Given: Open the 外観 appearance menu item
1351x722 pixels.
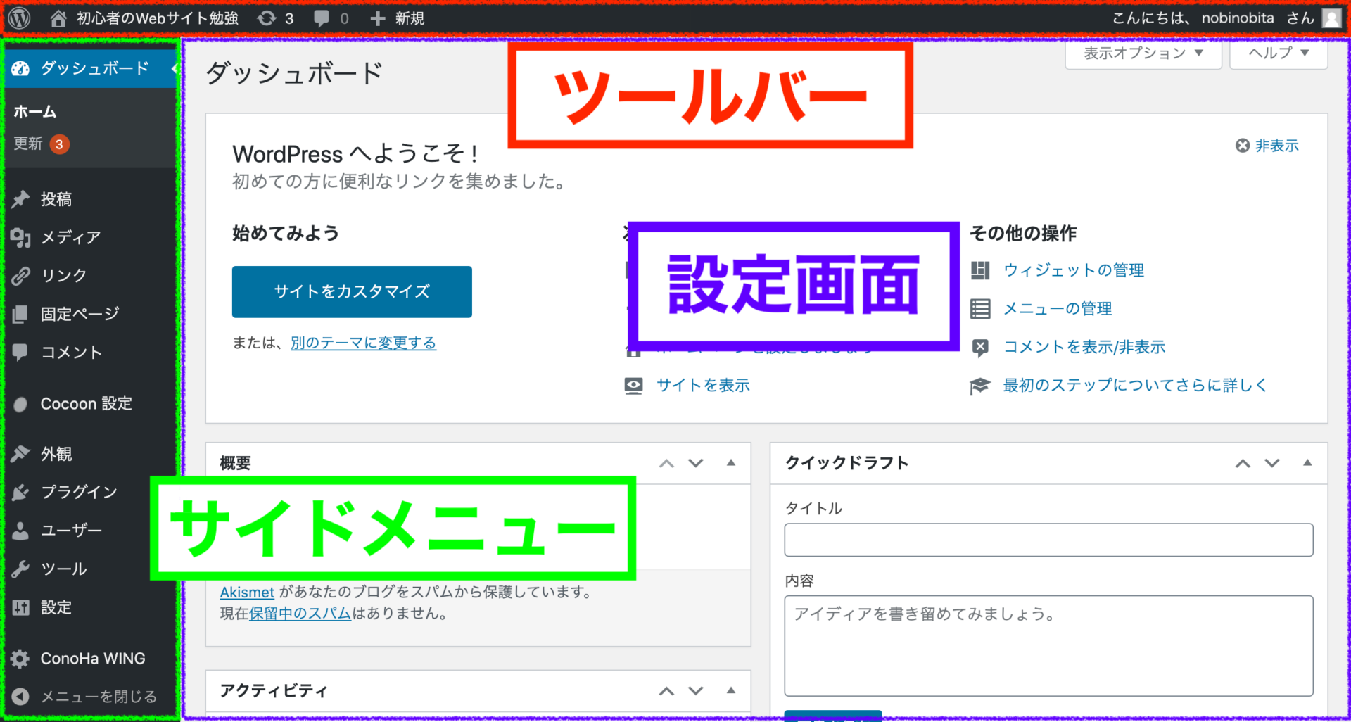Looking at the screenshot, I should coord(56,454).
